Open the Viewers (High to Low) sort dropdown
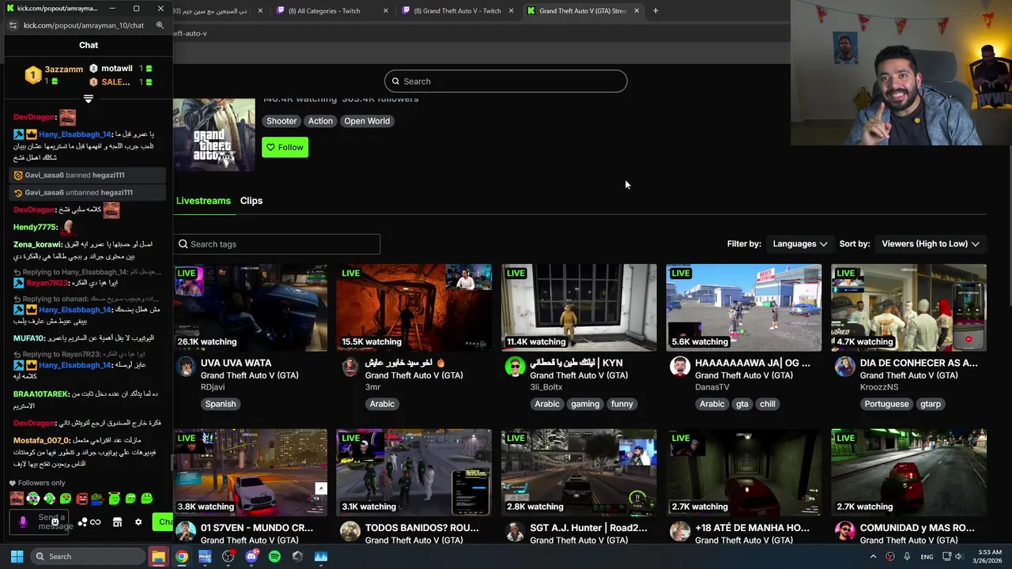This screenshot has height=569, width=1012. [x=931, y=244]
